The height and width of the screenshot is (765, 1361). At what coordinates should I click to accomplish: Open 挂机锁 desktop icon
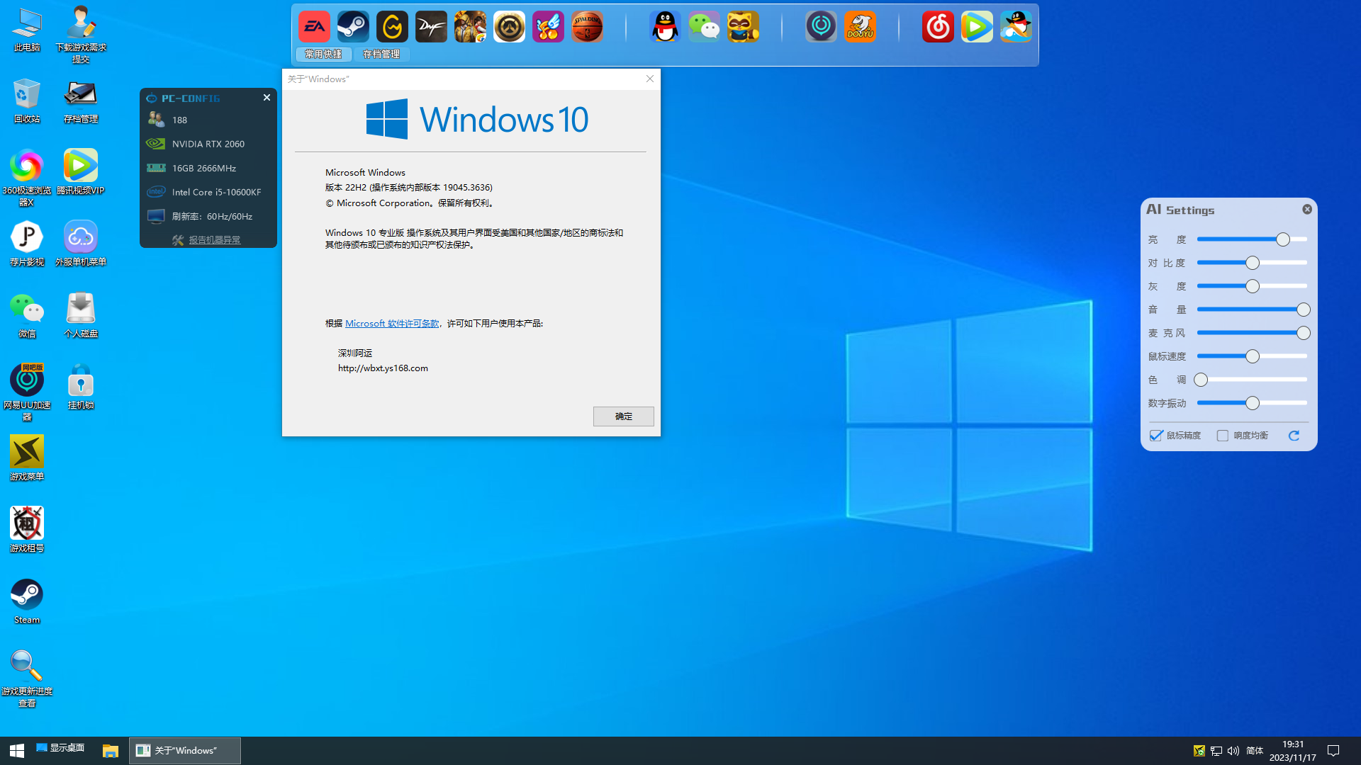(81, 387)
